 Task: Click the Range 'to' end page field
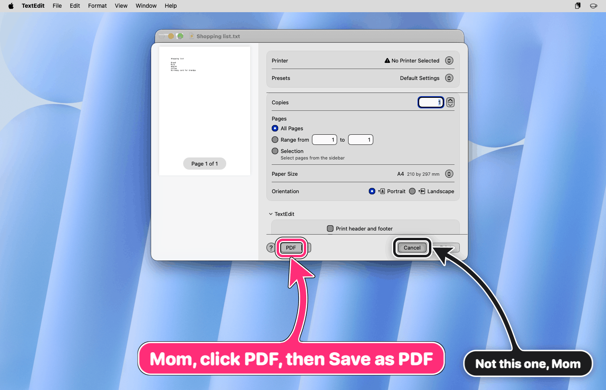click(361, 140)
